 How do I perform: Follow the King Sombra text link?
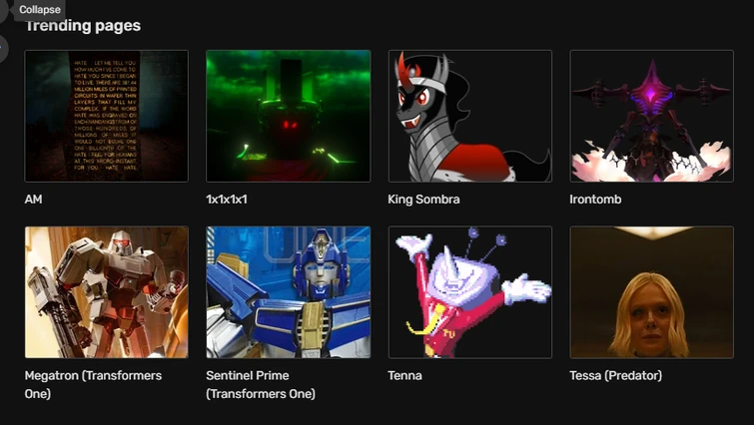[423, 199]
